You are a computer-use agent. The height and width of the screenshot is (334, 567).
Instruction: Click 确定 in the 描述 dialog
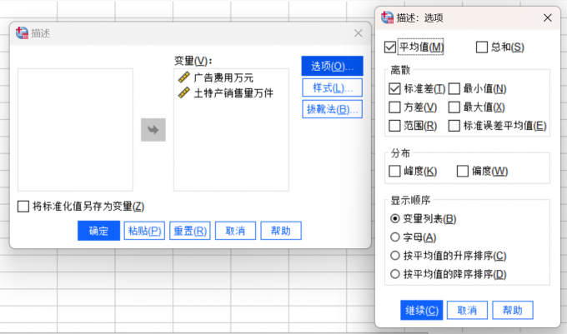pyautogui.click(x=98, y=231)
